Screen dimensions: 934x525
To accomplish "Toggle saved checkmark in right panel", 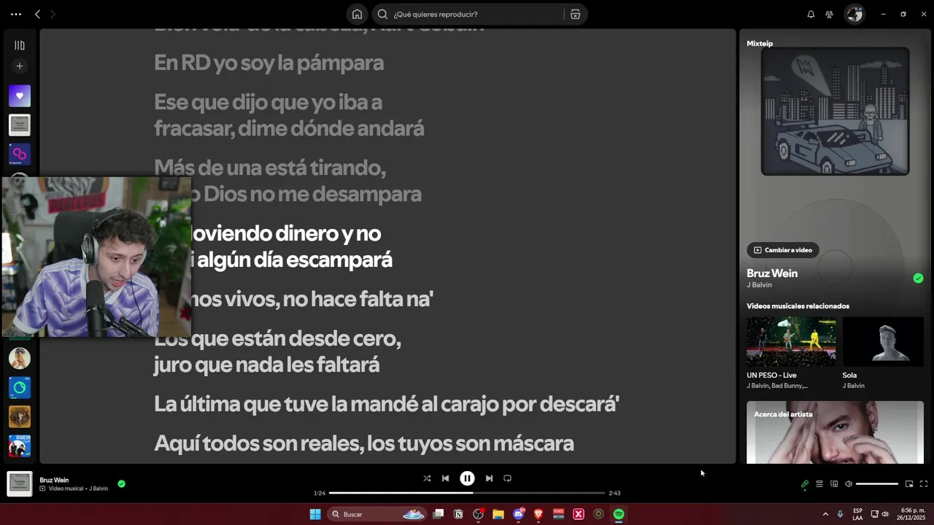I will (x=918, y=278).
